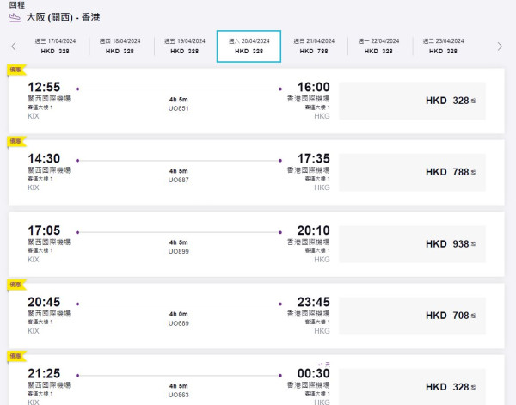Click yellow 優惠 tag on 12:55 flight
The image size is (516, 405).
[15, 70]
